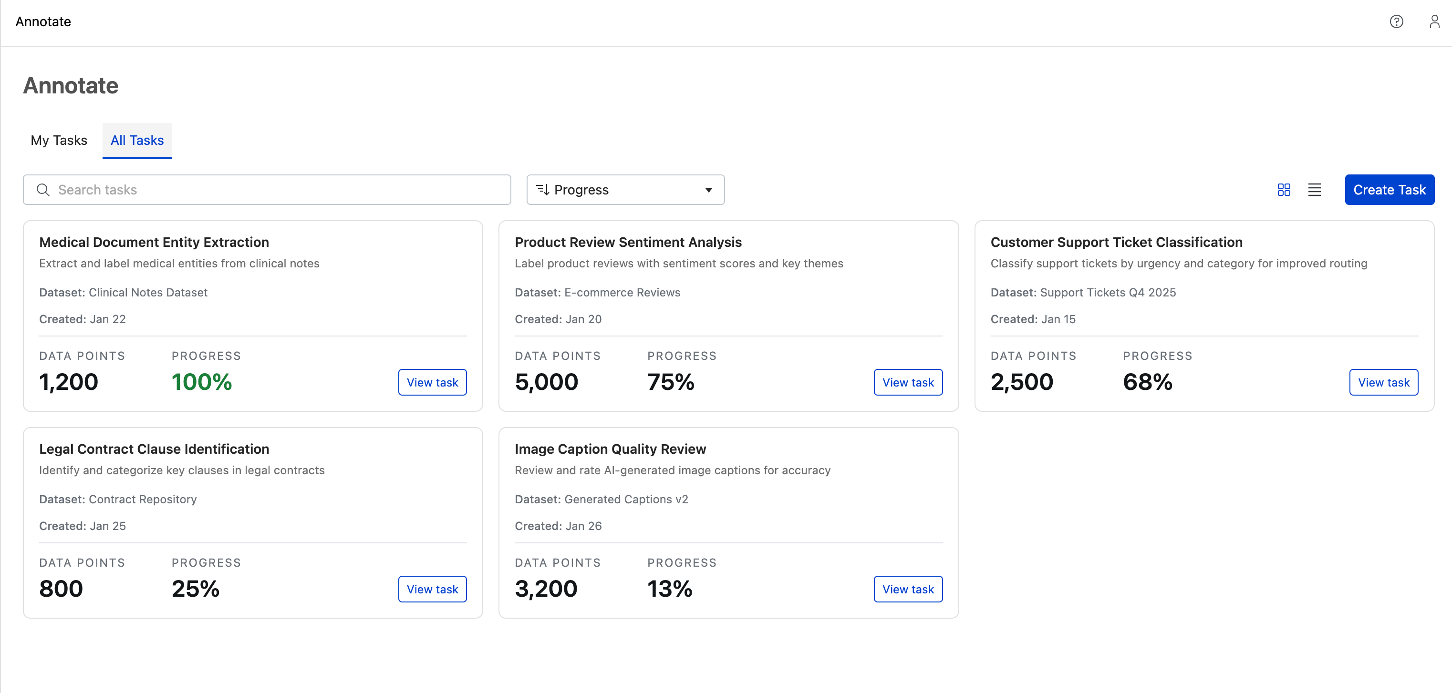Open the Annotate home link
Viewport: 1452px width, 693px height.
pos(43,21)
